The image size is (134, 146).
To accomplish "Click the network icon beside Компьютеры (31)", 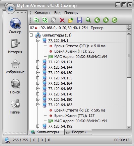I will 38,35.
